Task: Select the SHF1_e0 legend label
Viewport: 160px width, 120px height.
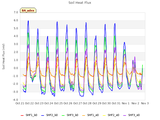Action: [x=93, y=115]
